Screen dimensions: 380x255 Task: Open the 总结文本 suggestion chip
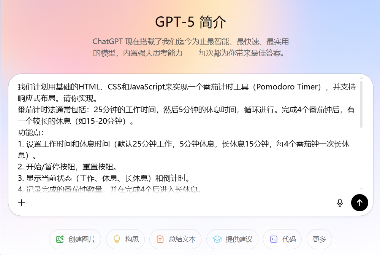pos(176,239)
